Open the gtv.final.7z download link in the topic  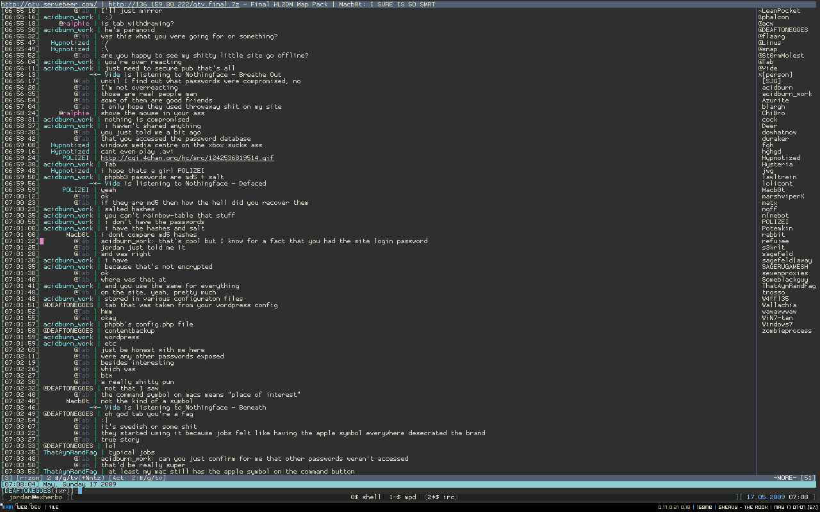(x=174, y=4)
